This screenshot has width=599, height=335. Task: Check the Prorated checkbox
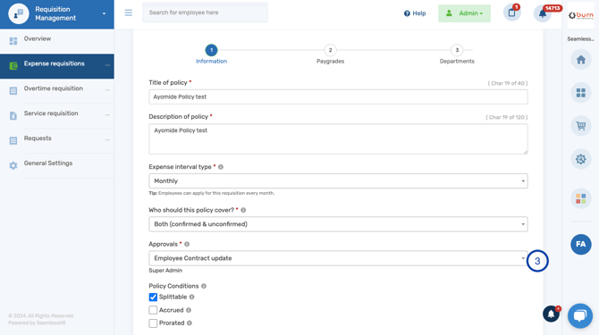(x=153, y=323)
